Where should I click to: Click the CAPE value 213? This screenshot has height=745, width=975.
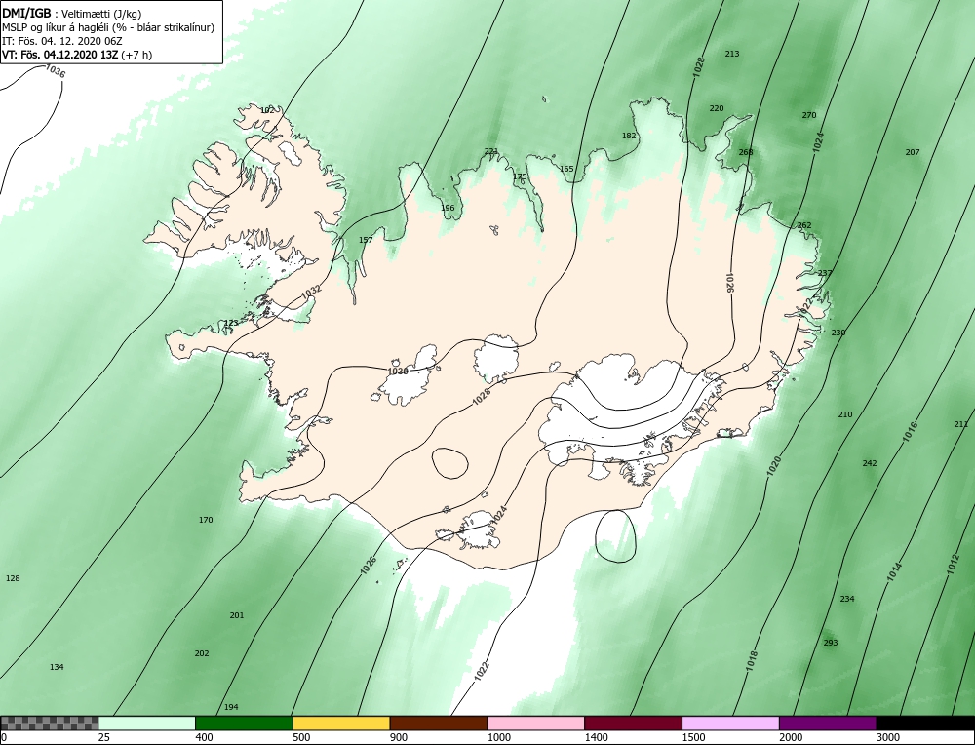pyautogui.click(x=732, y=54)
